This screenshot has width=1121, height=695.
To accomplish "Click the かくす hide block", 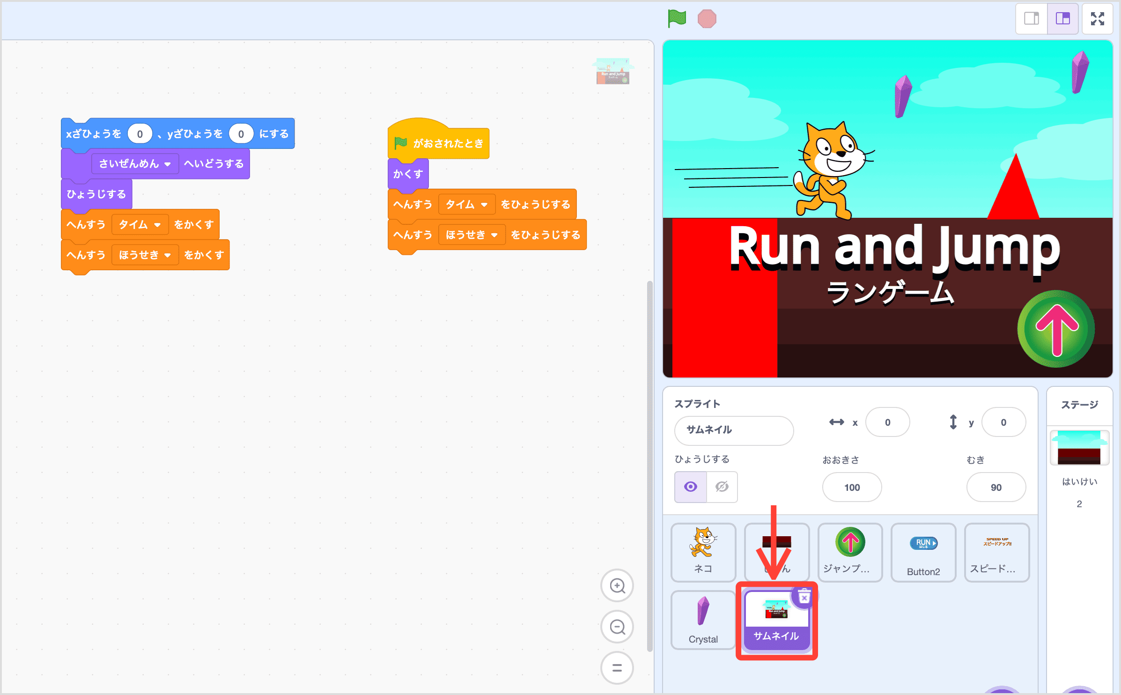I will point(408,174).
